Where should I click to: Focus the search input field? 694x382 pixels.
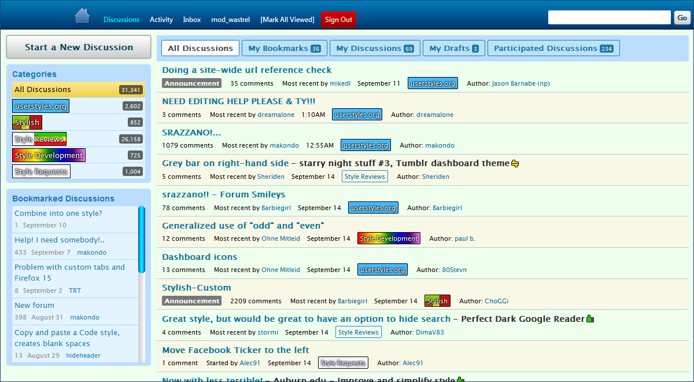point(610,17)
